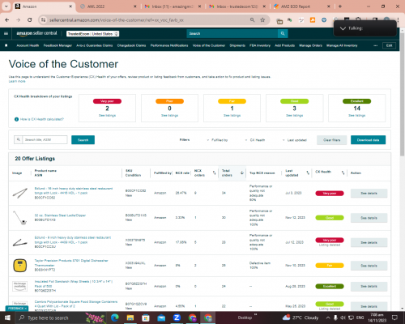
Task: Switch to the AMZ EOD Report tab
Action: click(x=302, y=6)
